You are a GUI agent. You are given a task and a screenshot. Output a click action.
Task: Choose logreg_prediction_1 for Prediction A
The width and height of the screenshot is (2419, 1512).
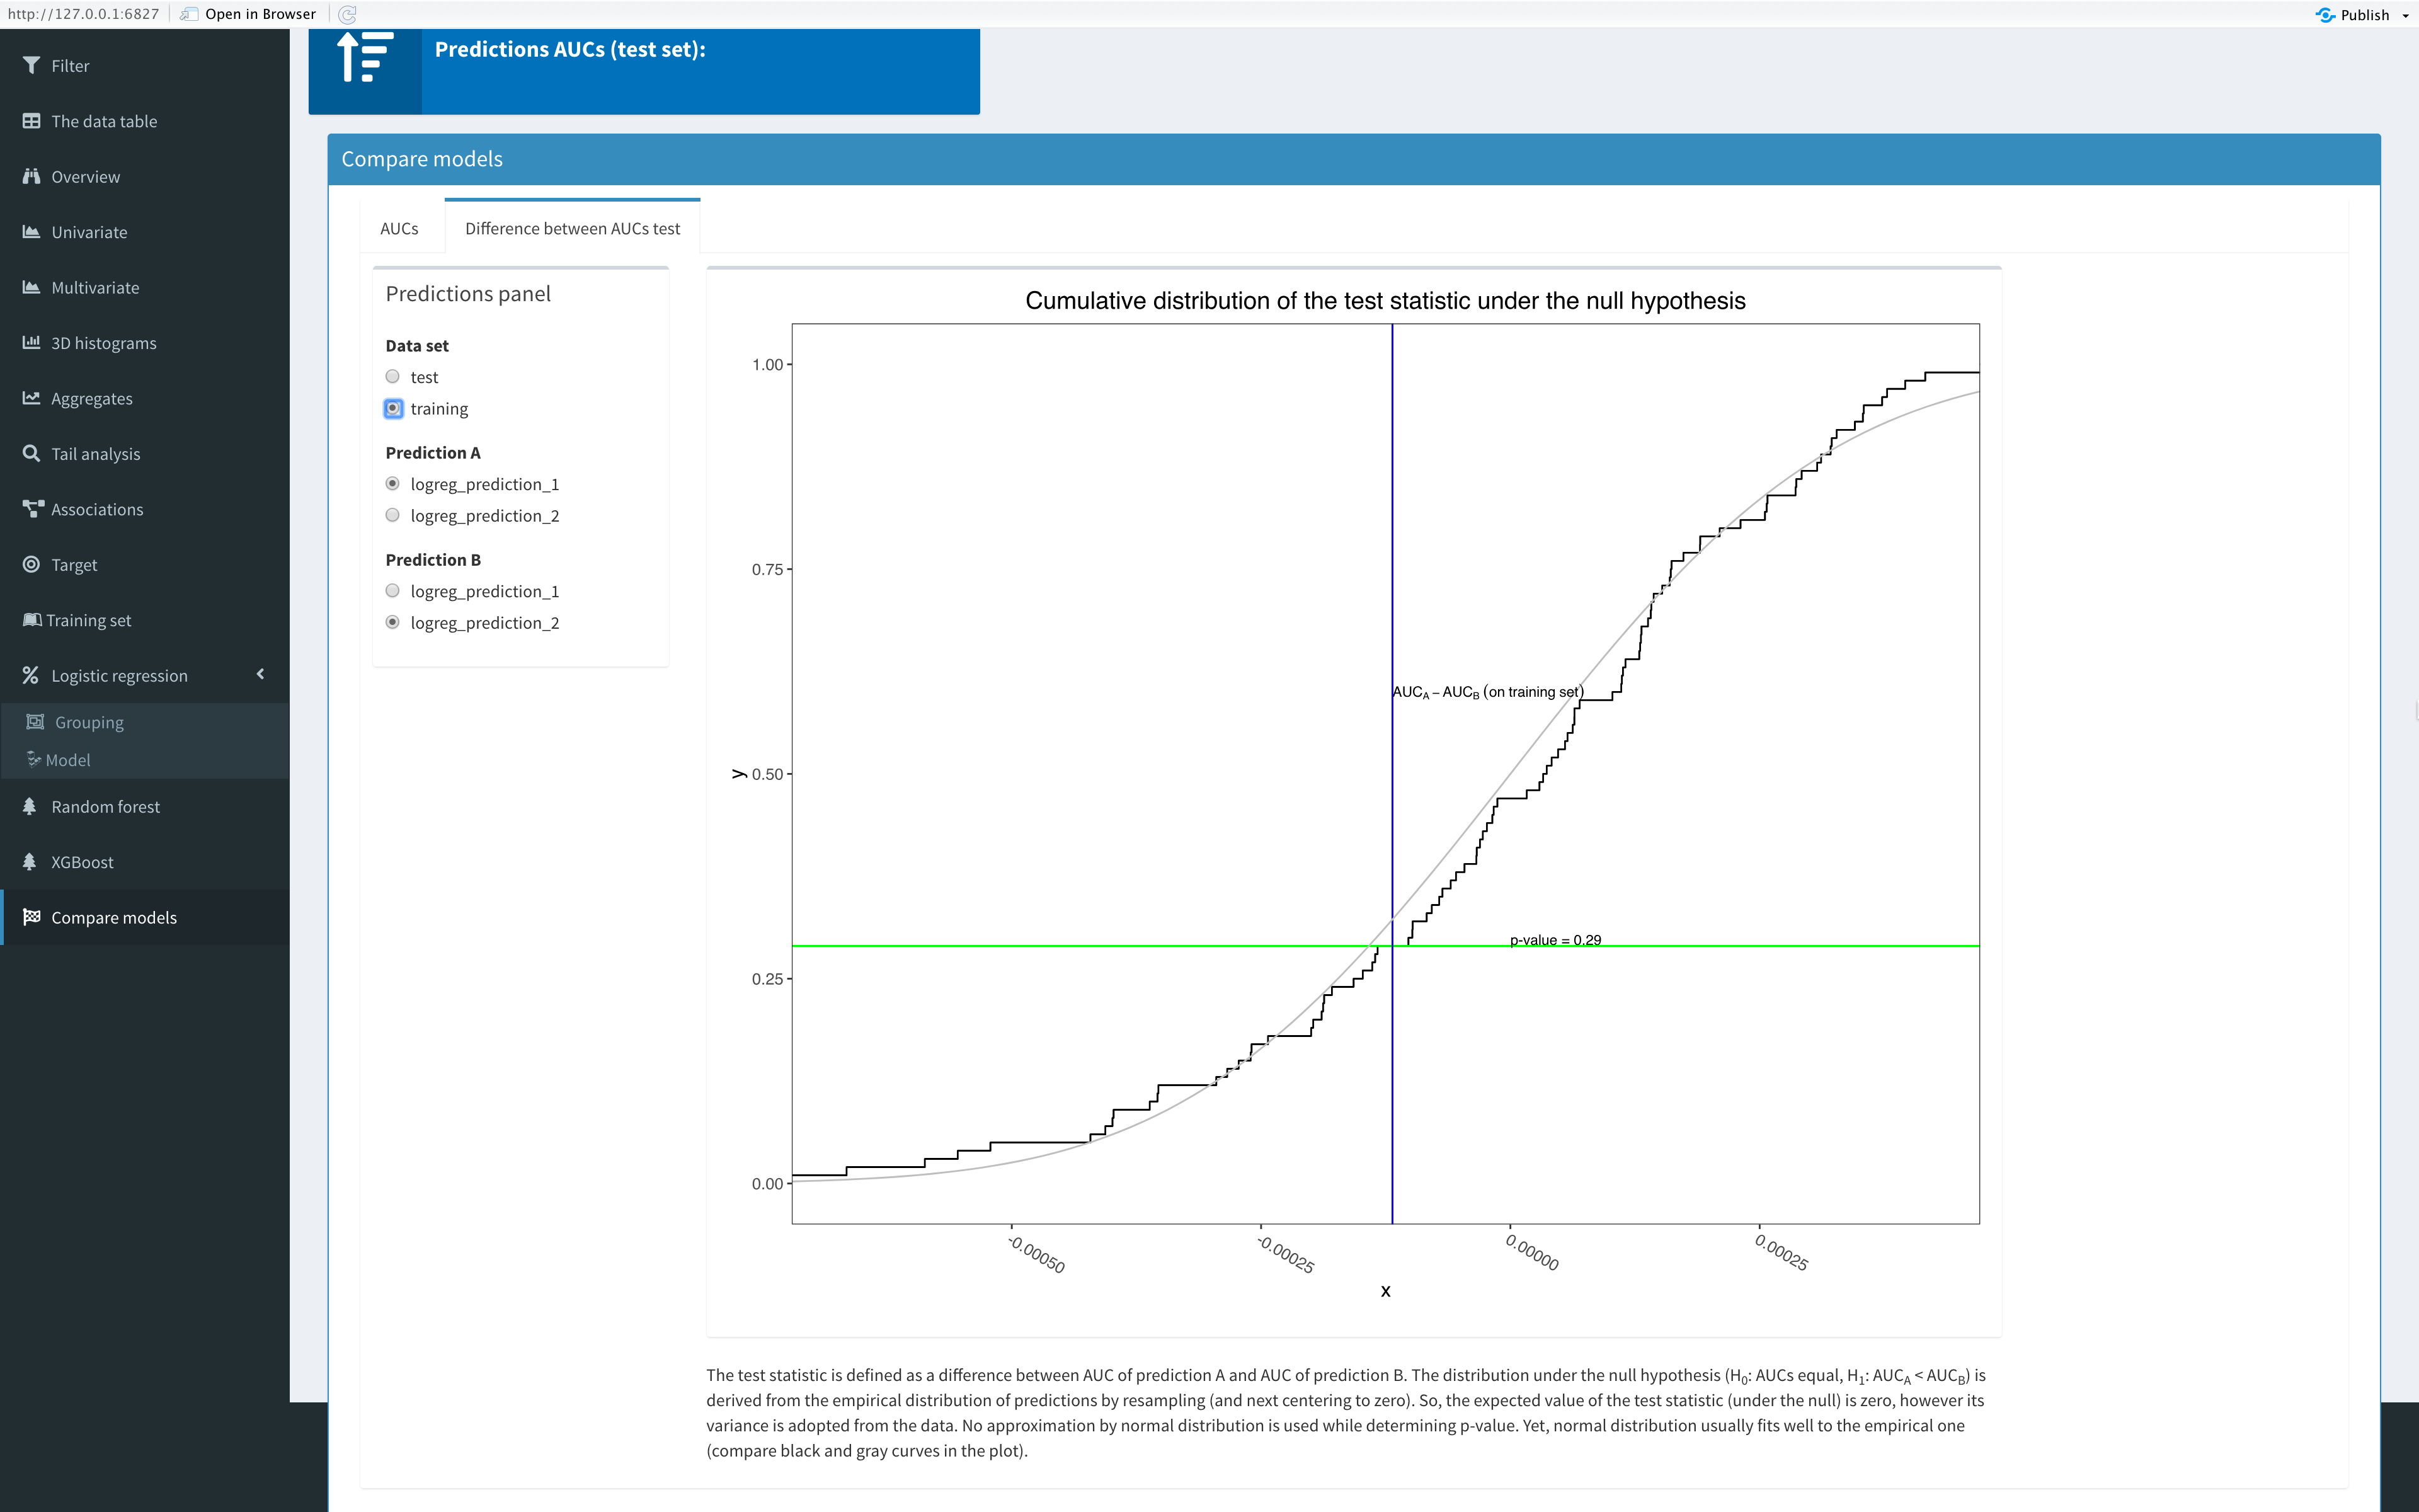tap(393, 484)
